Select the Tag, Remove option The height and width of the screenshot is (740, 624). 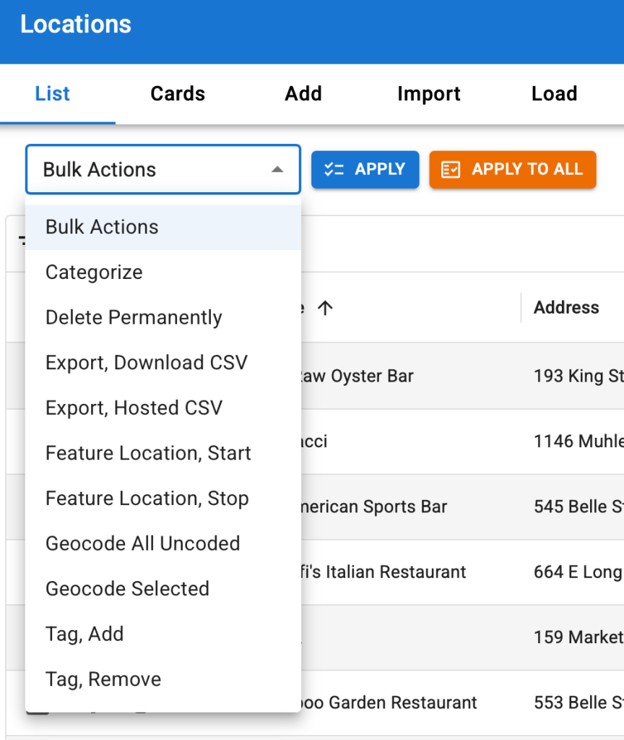click(x=163, y=680)
